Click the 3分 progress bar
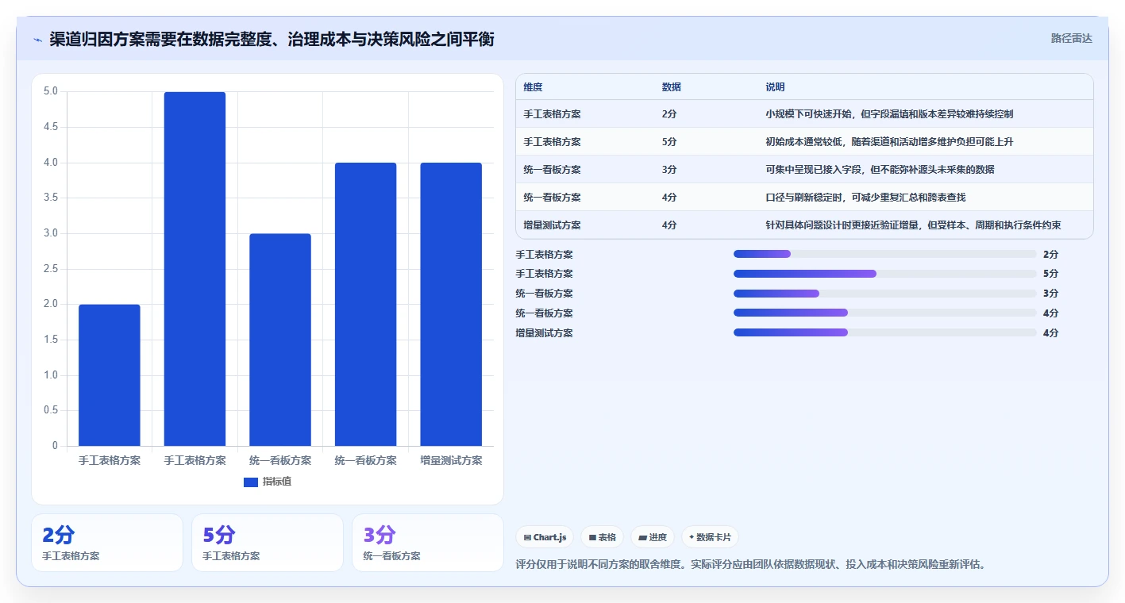Screen dimensions: 1125x603 pos(885,294)
